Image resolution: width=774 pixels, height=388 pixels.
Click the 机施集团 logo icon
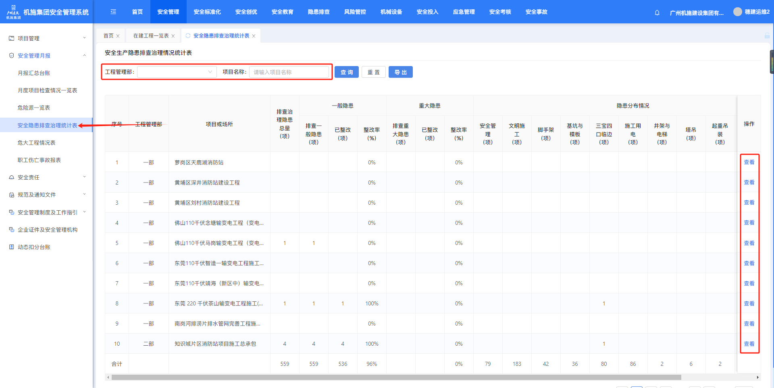13,12
